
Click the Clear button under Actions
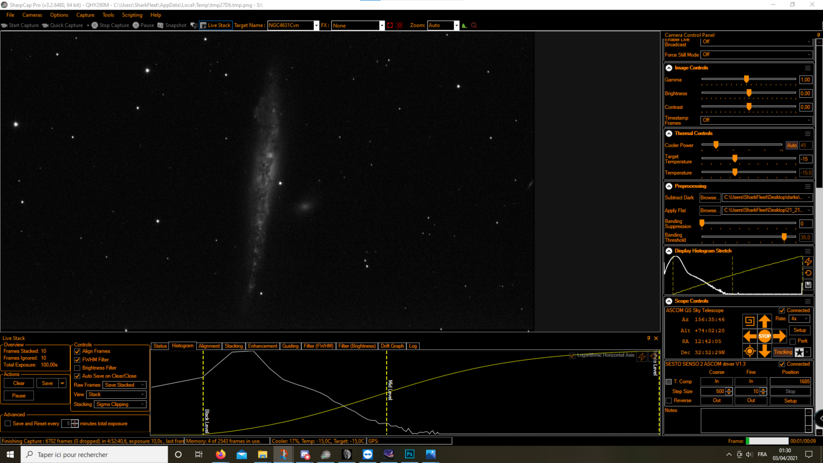point(18,383)
